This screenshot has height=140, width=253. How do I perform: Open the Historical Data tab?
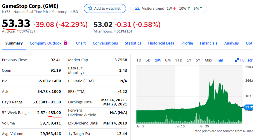pos(161,43)
